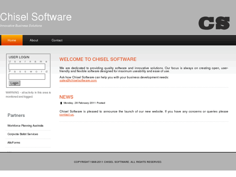236x177 pixels.
Task: Go to the About page
Action: pyautogui.click(x=34, y=40)
